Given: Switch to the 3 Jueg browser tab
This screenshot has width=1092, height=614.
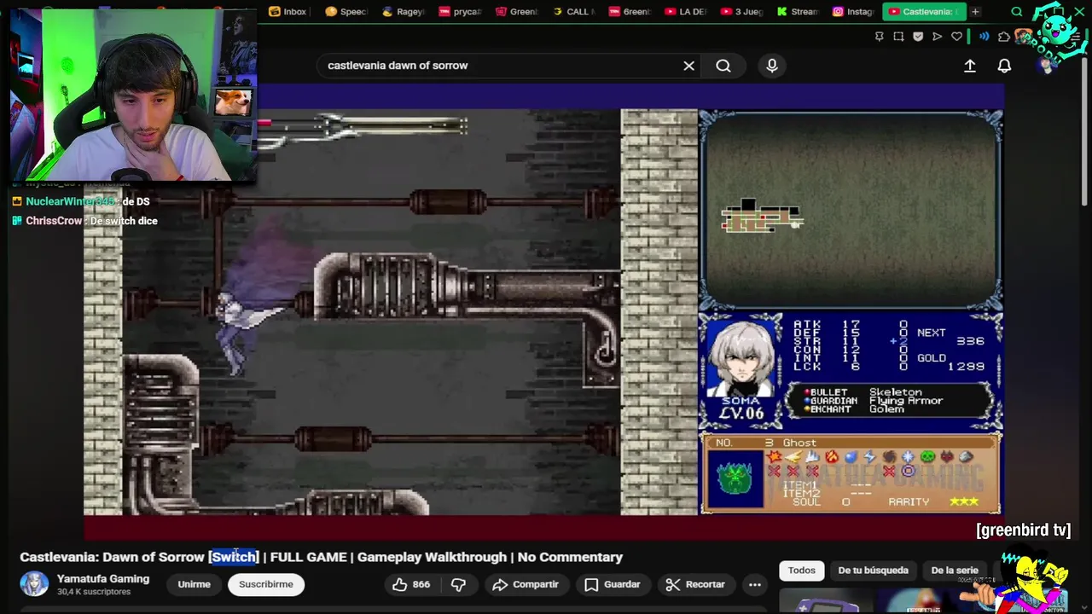Looking at the screenshot, I should tap(742, 12).
